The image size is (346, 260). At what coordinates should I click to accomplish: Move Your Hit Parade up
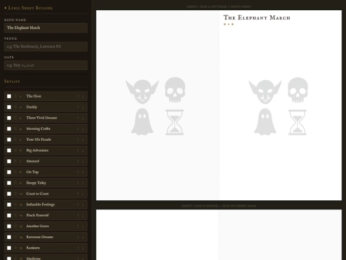coord(78,139)
